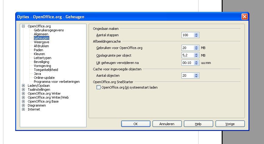This screenshot has width=264, height=144.
Task: Open the Beveiliging options page
Action: click(x=41, y=62)
